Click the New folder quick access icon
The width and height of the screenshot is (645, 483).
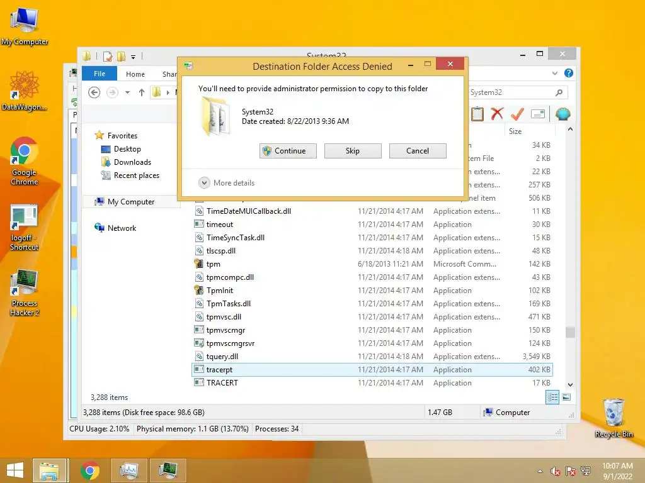click(122, 56)
